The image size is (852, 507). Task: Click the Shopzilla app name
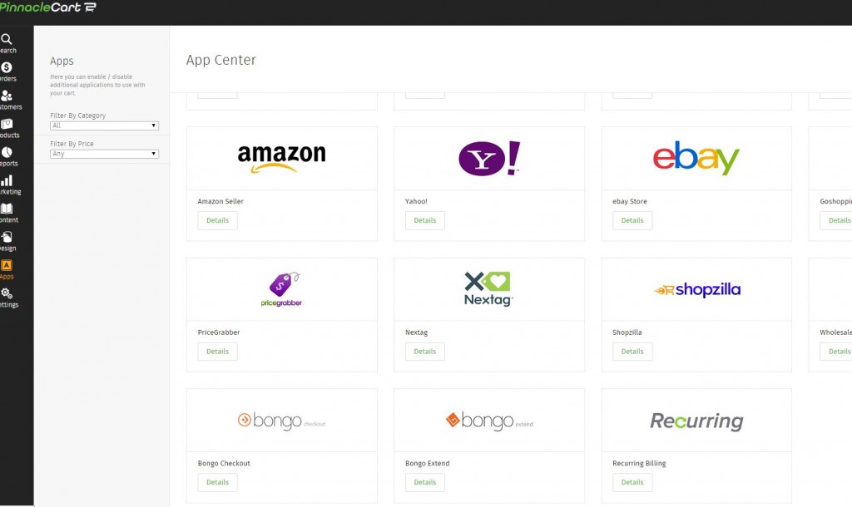[x=627, y=332]
